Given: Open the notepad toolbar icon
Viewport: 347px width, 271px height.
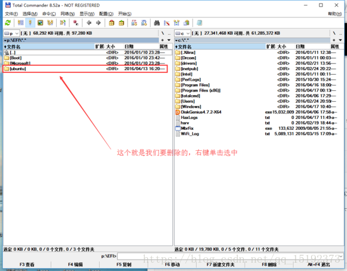Looking at the screenshot, I should click(x=199, y=23).
